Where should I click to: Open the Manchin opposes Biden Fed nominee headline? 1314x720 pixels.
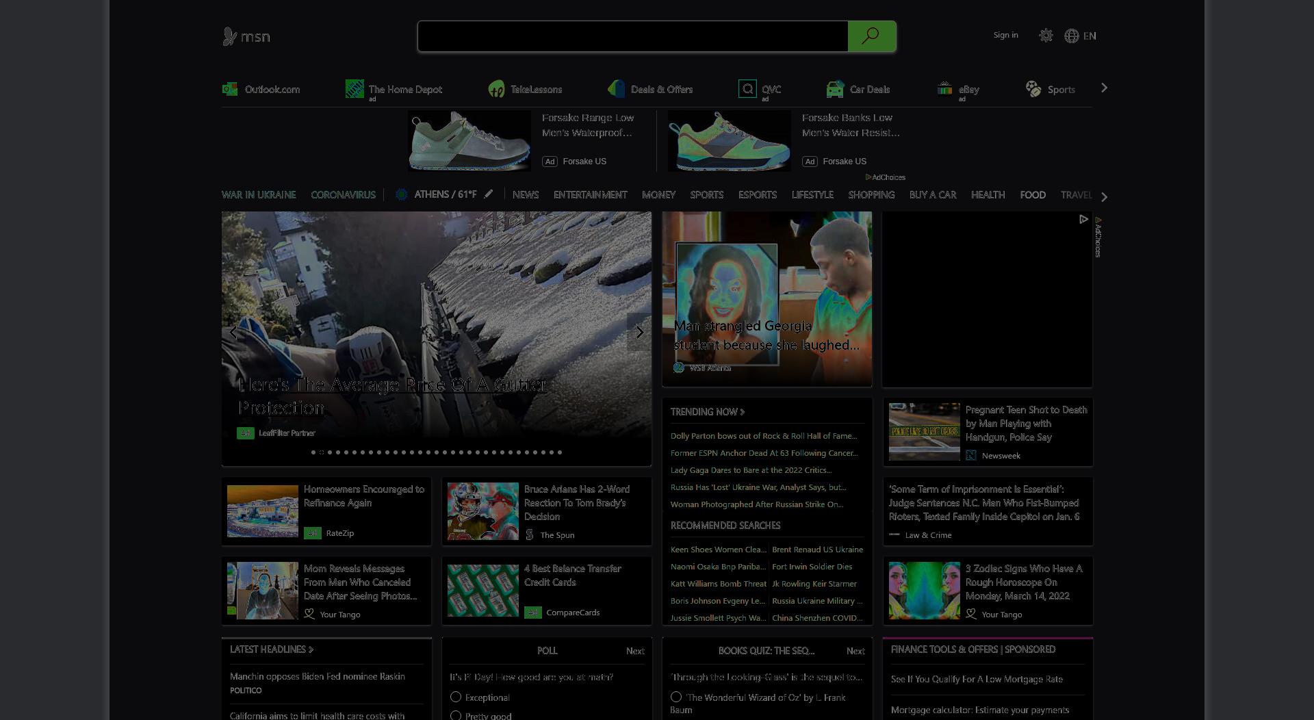[318, 676]
